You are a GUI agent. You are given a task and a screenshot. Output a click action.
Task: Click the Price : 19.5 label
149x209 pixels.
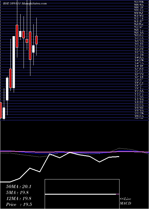[19, 205]
